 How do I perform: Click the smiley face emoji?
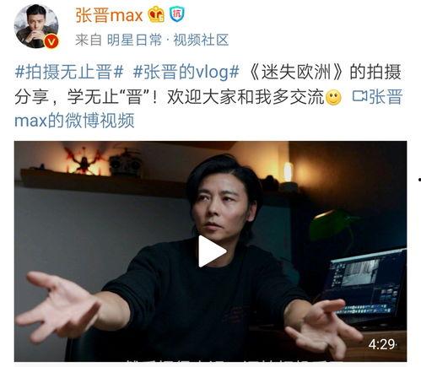point(333,98)
